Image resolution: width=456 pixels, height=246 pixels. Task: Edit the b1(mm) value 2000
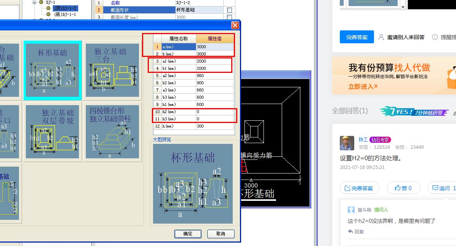coord(215,68)
